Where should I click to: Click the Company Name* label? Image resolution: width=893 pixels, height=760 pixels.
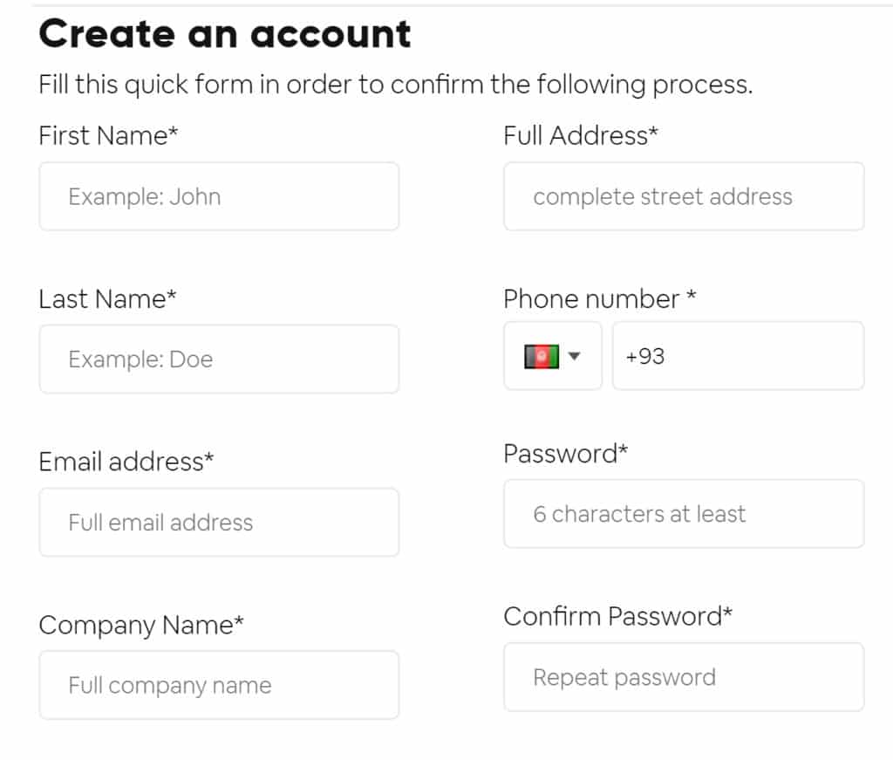tap(141, 625)
